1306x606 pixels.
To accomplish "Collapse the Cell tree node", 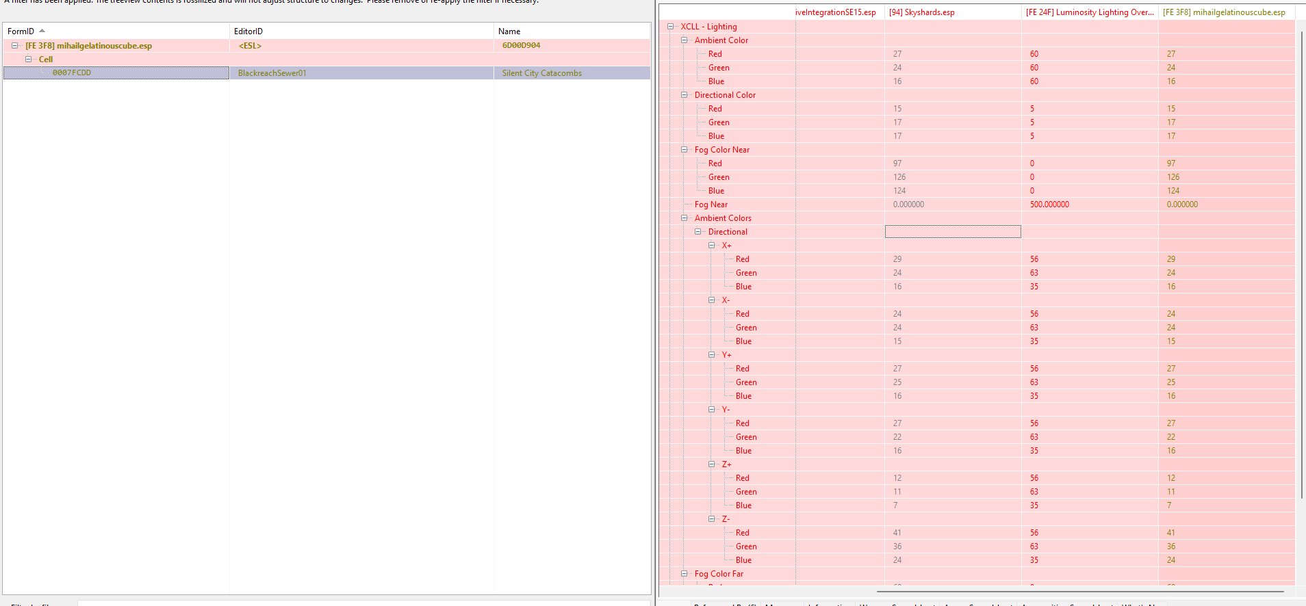I will tap(28, 60).
